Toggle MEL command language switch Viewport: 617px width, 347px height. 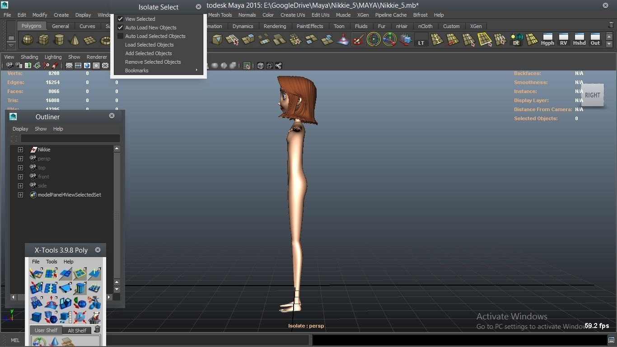pyautogui.click(x=15, y=340)
